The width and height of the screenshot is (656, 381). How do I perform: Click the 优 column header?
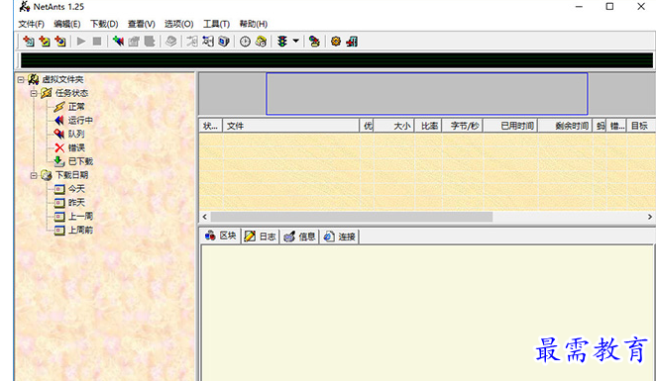[x=367, y=126]
